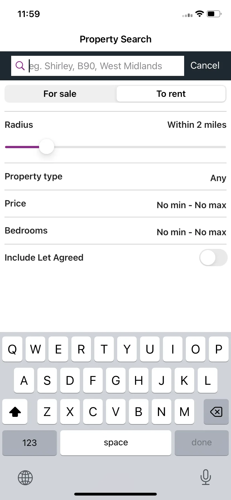Select the To rent segment

point(171,94)
